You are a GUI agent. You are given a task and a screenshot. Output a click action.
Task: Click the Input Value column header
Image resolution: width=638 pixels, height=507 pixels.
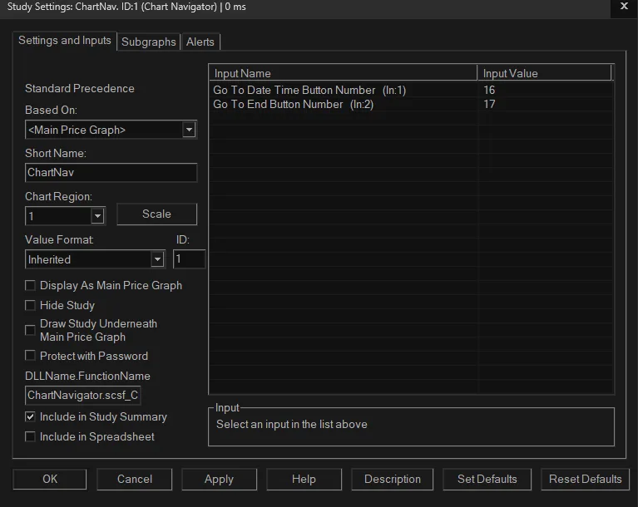pos(544,73)
